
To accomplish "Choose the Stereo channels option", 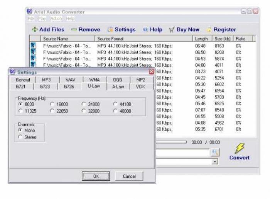I will [20, 137].
